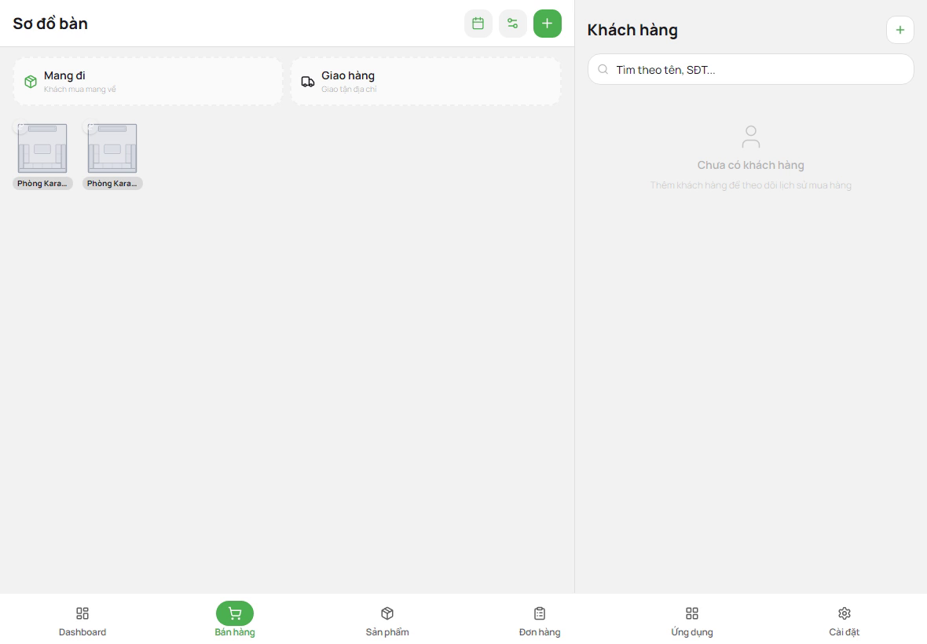927x644 pixels.
Task: Select the Giao hàng delivery card
Action: point(426,82)
